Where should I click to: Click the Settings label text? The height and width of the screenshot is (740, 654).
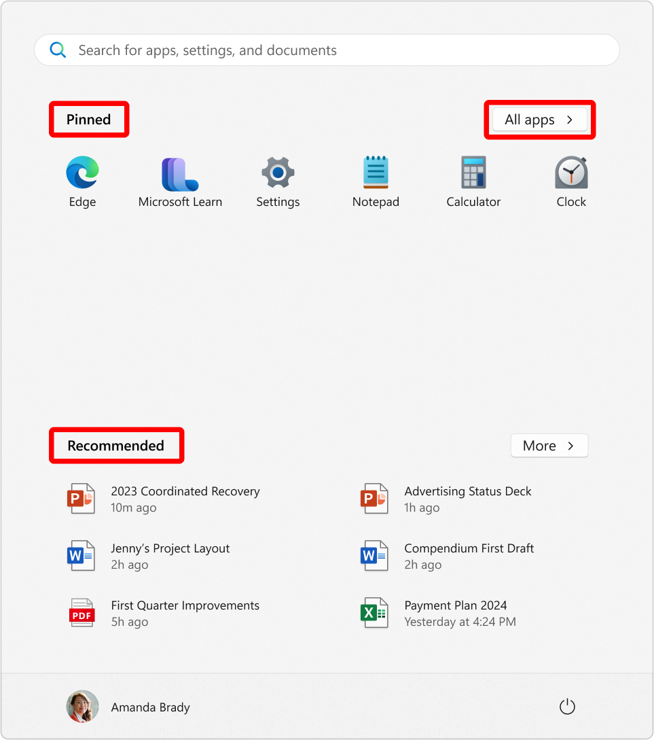point(278,202)
